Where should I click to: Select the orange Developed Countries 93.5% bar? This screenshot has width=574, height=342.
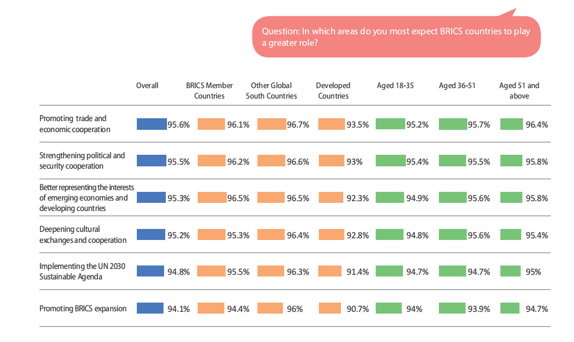click(331, 123)
